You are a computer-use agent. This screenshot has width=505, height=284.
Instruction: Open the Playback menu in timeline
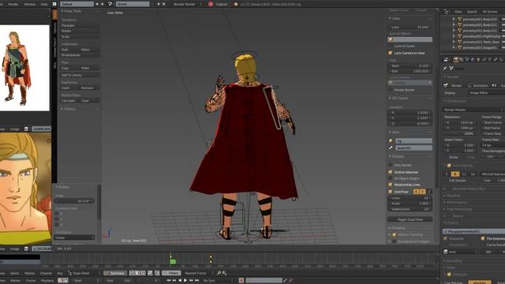pyautogui.click(x=47, y=281)
